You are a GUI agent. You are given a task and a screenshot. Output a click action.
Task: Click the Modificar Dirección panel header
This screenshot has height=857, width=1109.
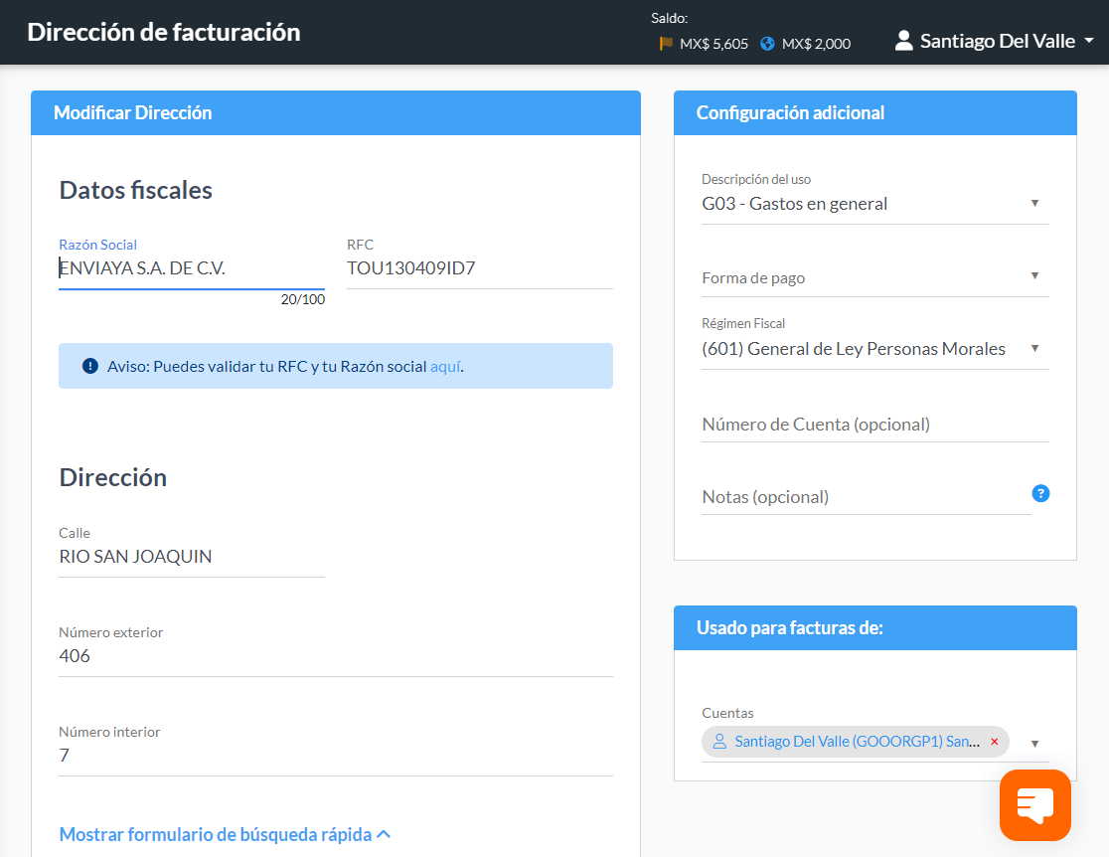coord(335,112)
